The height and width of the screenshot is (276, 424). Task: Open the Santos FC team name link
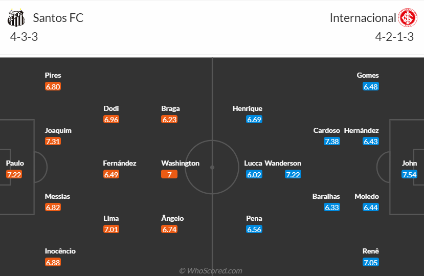coord(58,18)
